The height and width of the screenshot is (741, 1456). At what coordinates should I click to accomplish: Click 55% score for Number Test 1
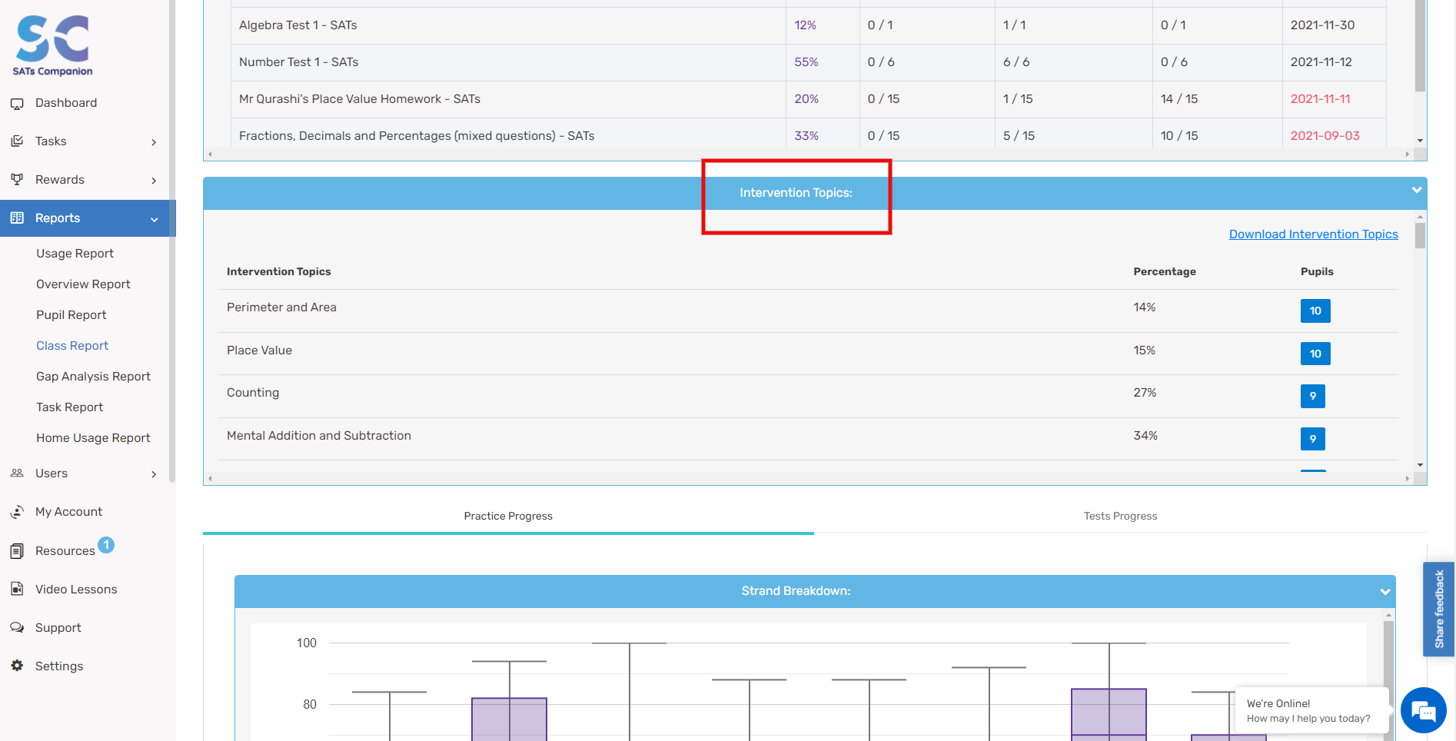click(x=806, y=62)
